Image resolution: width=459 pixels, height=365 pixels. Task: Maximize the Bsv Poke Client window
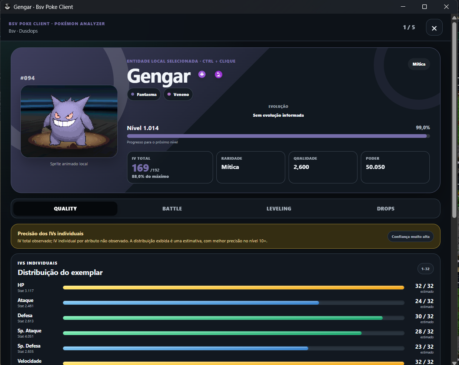click(425, 7)
